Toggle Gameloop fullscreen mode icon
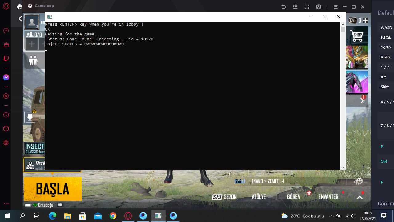Screen dimensions: 394x222 pyautogui.click(x=307, y=7)
